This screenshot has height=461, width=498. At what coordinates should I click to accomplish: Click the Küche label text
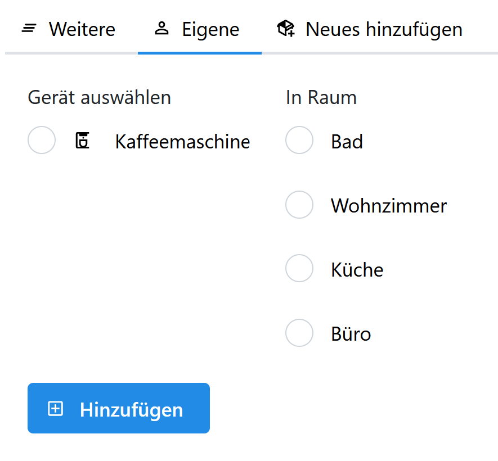[357, 270]
